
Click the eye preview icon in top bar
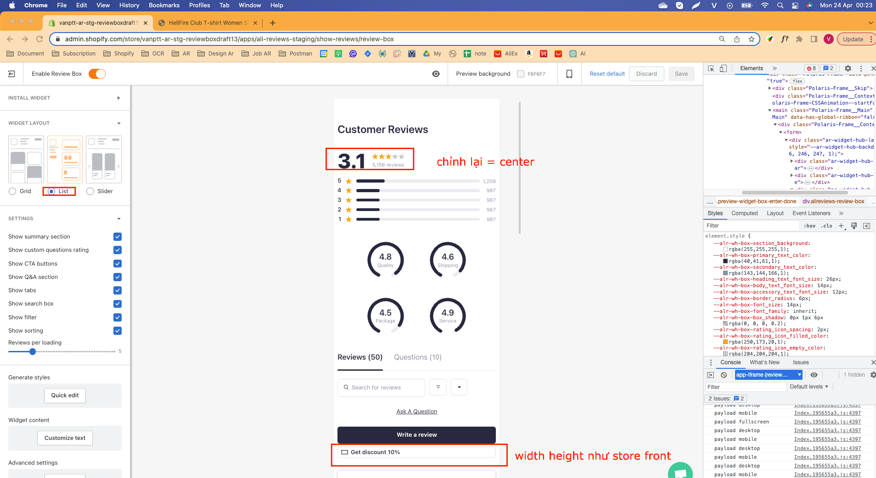[x=436, y=74]
